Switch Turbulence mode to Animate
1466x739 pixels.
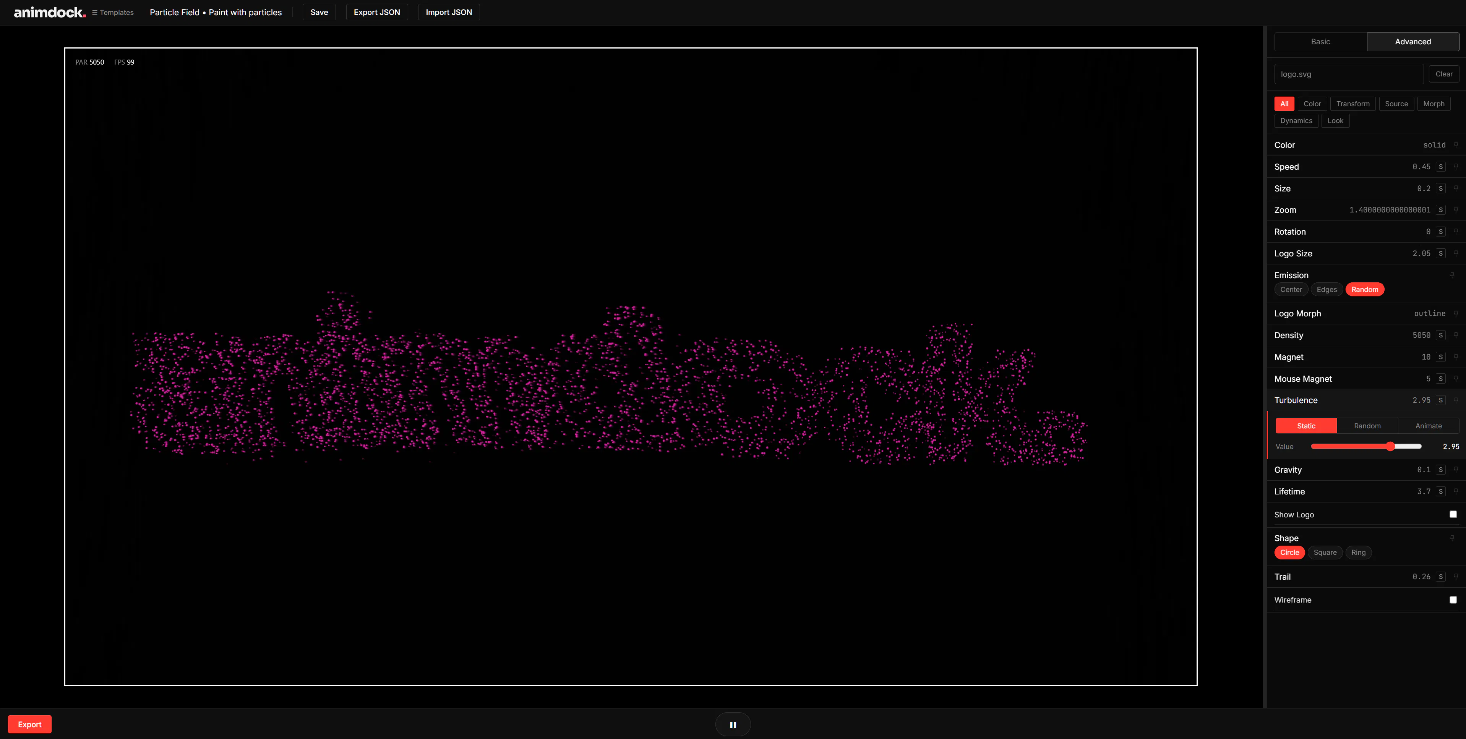pyautogui.click(x=1429, y=426)
